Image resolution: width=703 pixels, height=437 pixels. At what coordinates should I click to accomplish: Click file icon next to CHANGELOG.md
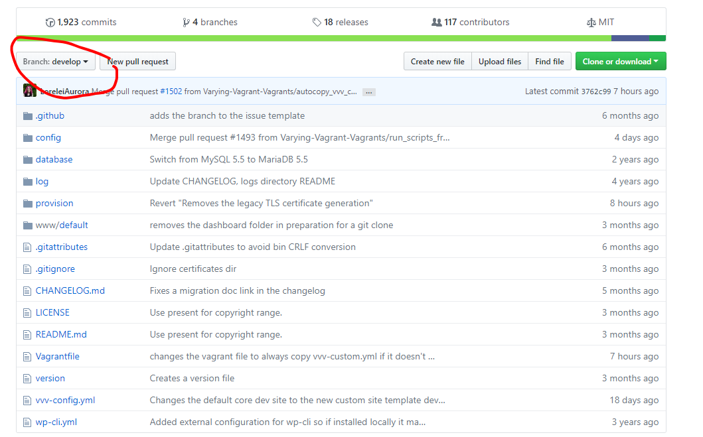(27, 291)
